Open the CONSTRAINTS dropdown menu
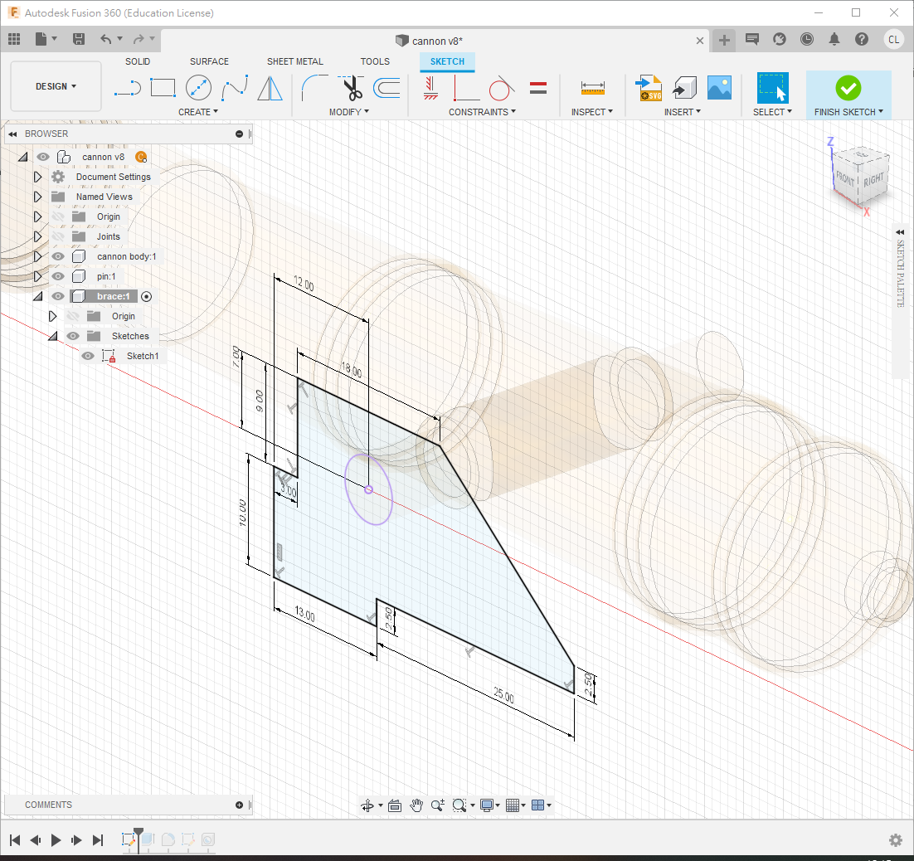The width and height of the screenshot is (914, 861). click(482, 112)
